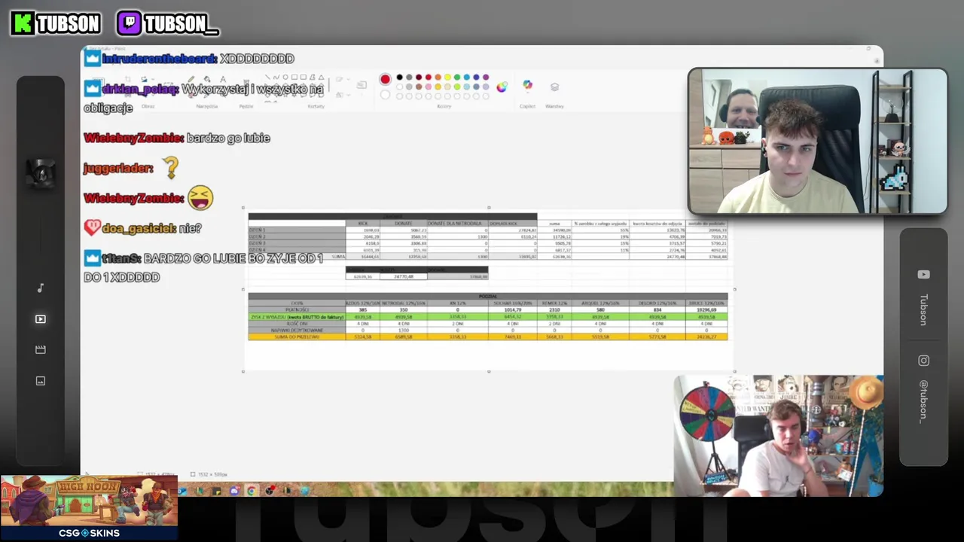Viewport: 964px width, 542px height.
Task: Click the vertical '@tubson_' sidebar label
Action: click(923, 402)
